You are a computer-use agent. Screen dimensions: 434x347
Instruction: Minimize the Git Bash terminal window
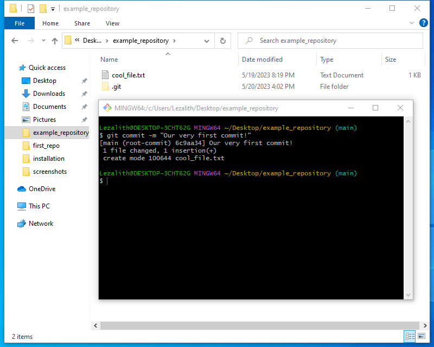[351, 108]
